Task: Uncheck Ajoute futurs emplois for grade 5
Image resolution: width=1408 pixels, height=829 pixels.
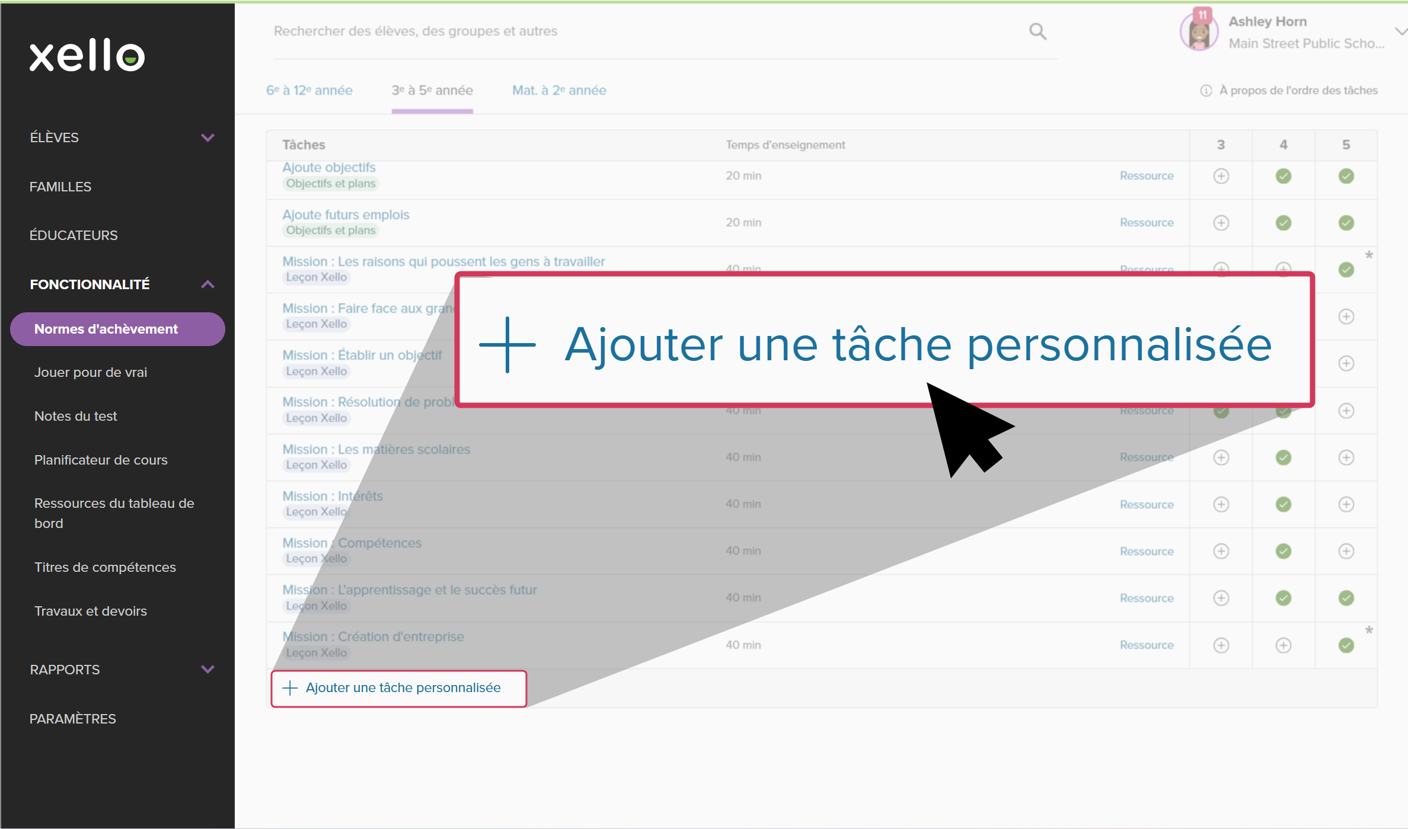Action: [x=1346, y=223]
